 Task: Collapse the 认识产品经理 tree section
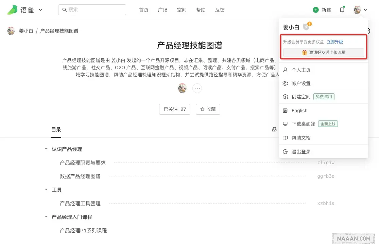[46, 149]
